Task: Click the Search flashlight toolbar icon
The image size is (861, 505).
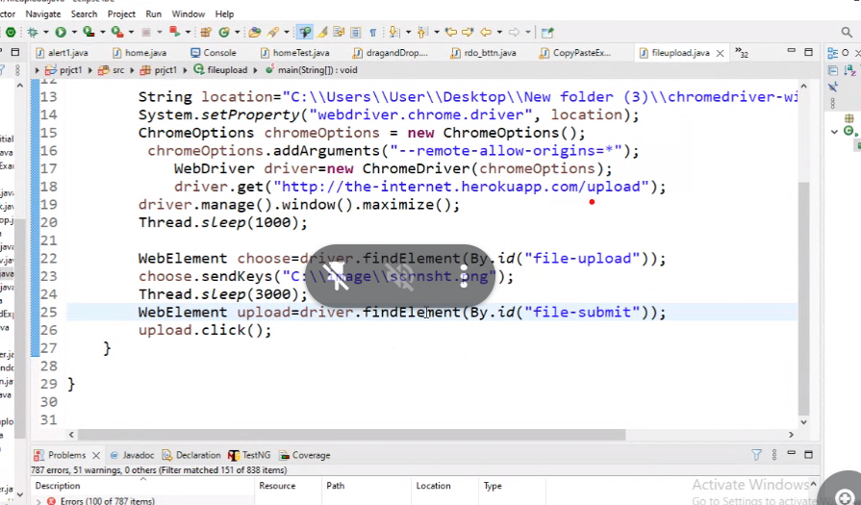Action: 273,33
